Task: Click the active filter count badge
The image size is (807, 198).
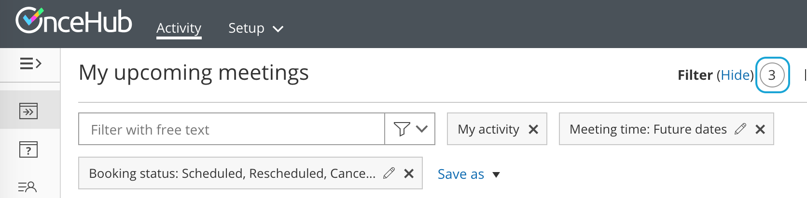Action: tap(772, 75)
